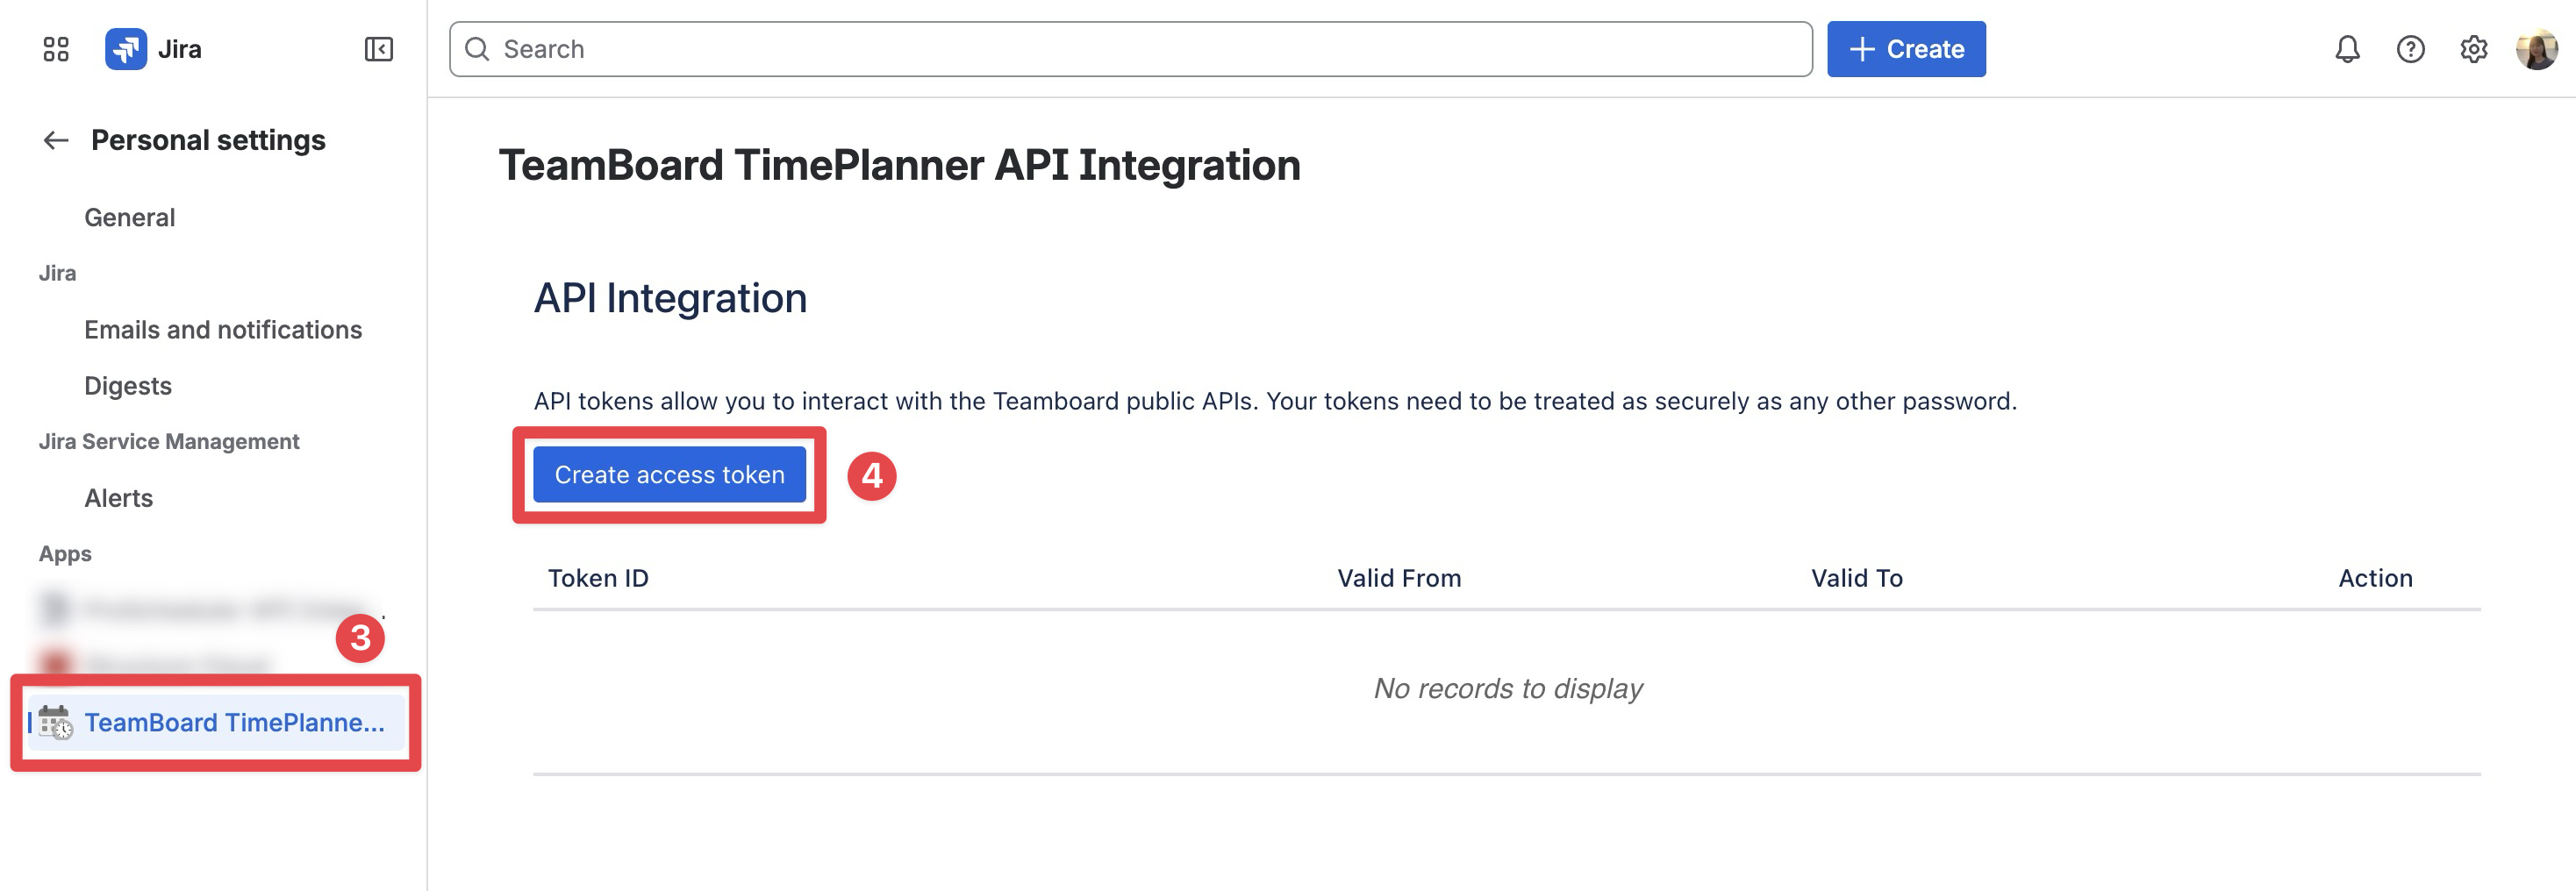Click the Jira section label in the sidebar

coord(57,273)
